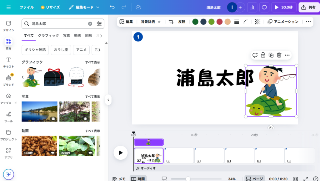320x181 pixels.
Task: Select the crop tool icon
Action: point(171,22)
